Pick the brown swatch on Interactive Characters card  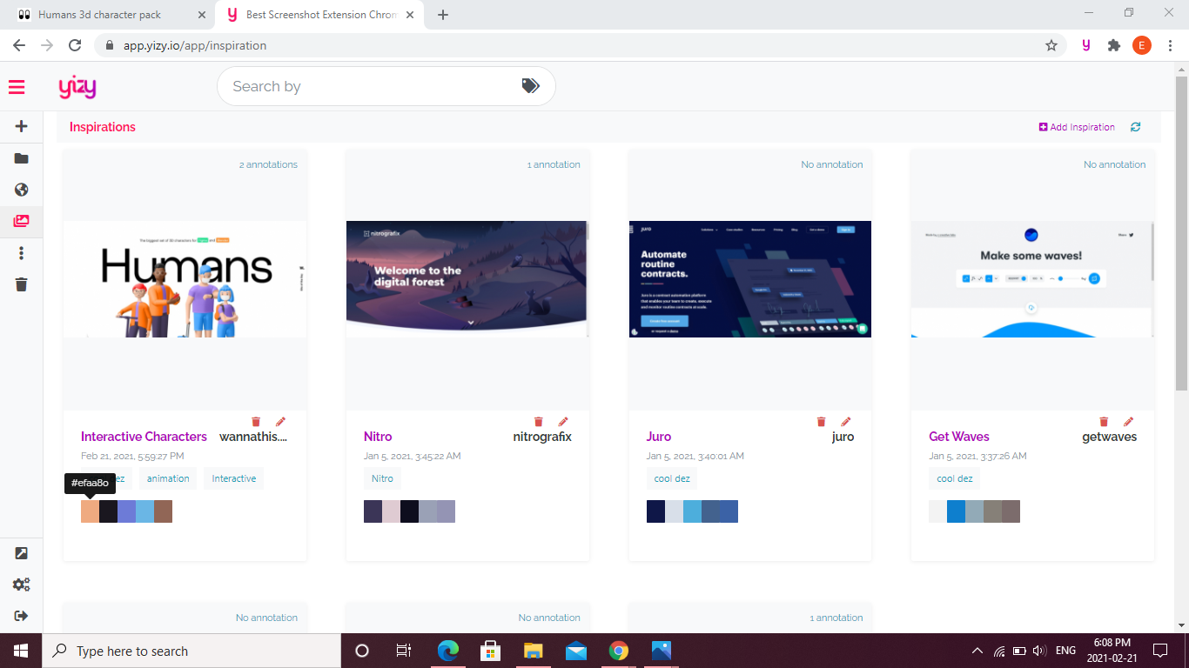tap(163, 511)
